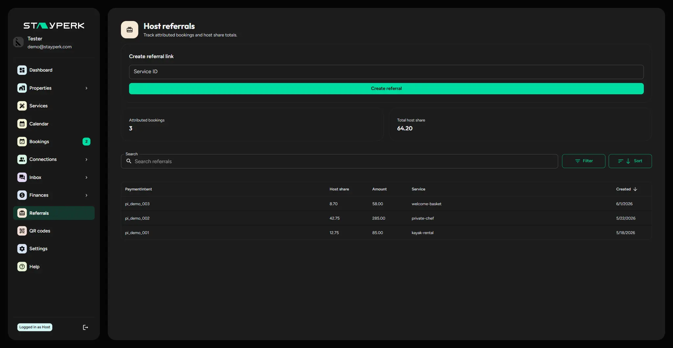The height and width of the screenshot is (348, 673).
Task: Click the PaymentIntent column header
Action: 138,189
